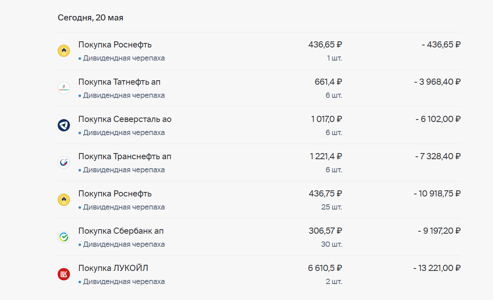This screenshot has height=300, width=493.
Task: Click the Rosneft logo in the 436,65 ₽ row
Action: (x=64, y=51)
